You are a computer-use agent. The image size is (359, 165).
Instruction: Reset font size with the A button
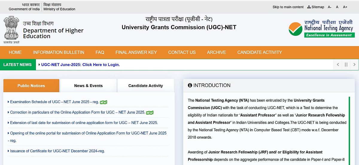coord(337,7)
